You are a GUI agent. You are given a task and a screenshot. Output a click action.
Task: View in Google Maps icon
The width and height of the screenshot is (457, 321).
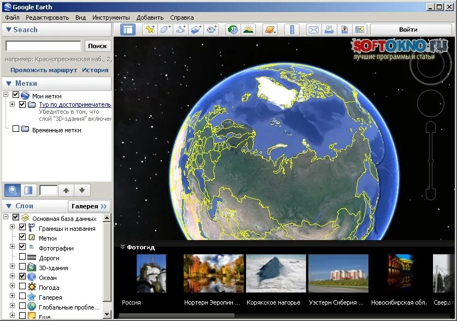344,30
